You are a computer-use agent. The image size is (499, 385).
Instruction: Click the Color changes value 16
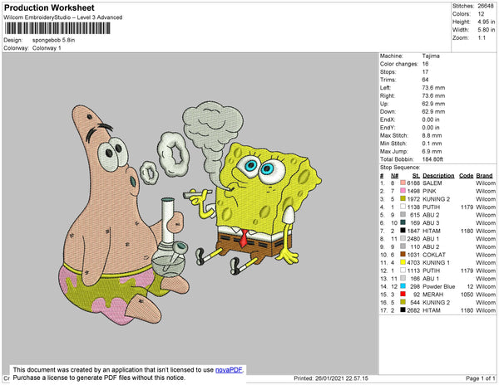(425, 64)
